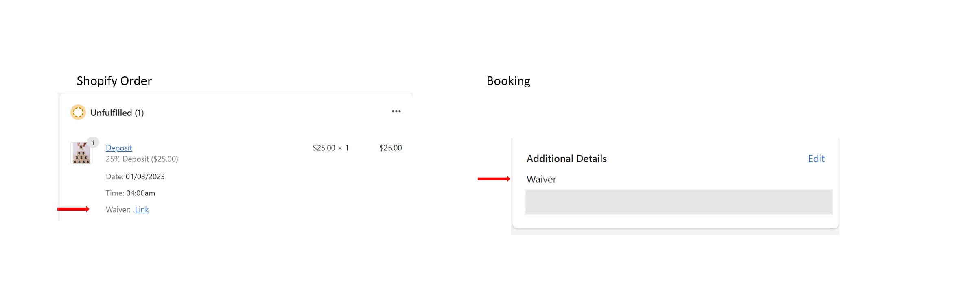
Task: Click the Unfulfilled status circle icon
Action: pos(78,112)
